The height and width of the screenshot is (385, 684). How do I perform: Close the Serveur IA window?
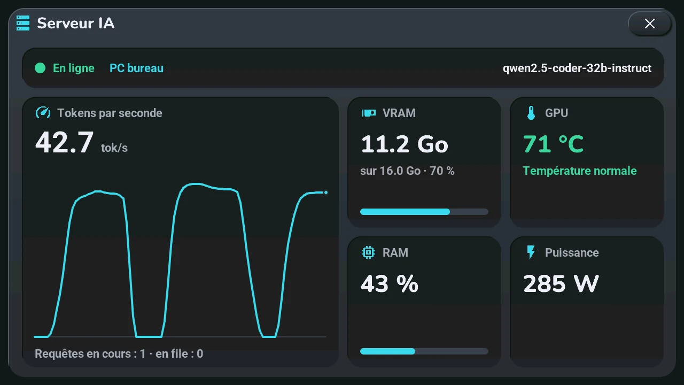650,24
